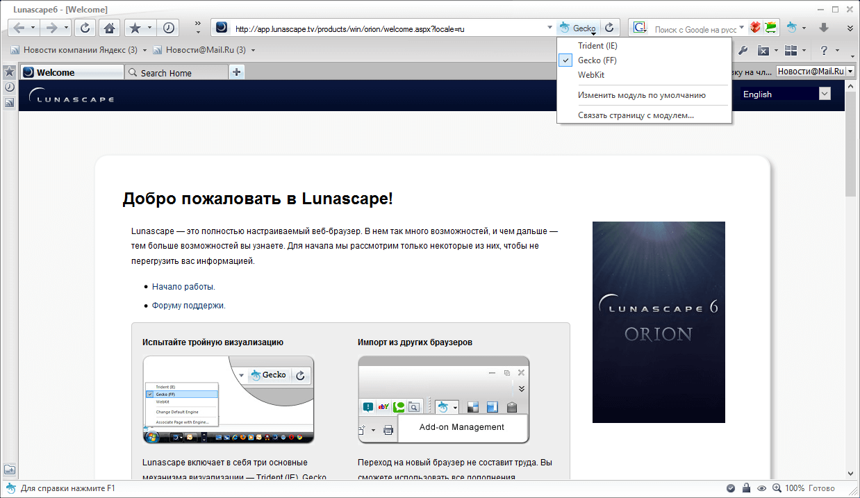Choose WebKit from the engine menu
This screenshot has height=498, width=860.
[644, 75]
